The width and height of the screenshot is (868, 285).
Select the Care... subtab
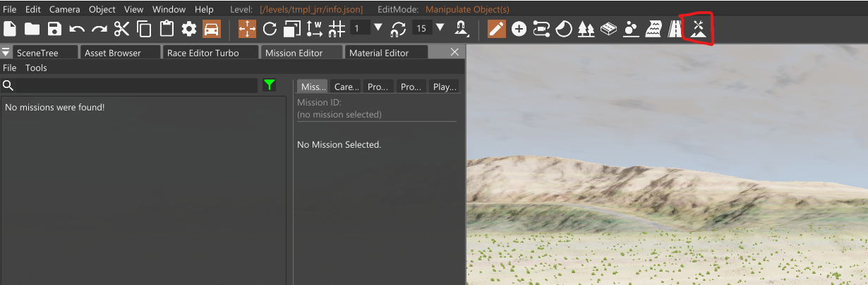point(346,87)
